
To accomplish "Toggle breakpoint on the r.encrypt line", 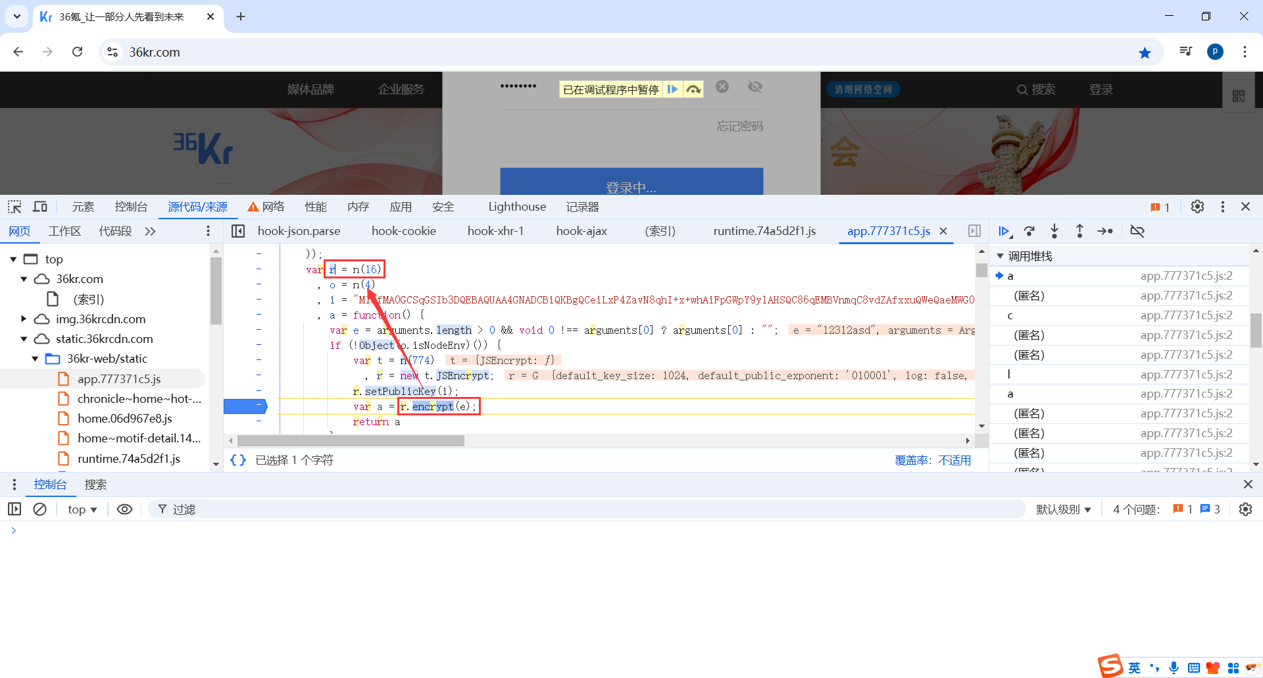I will [259, 406].
